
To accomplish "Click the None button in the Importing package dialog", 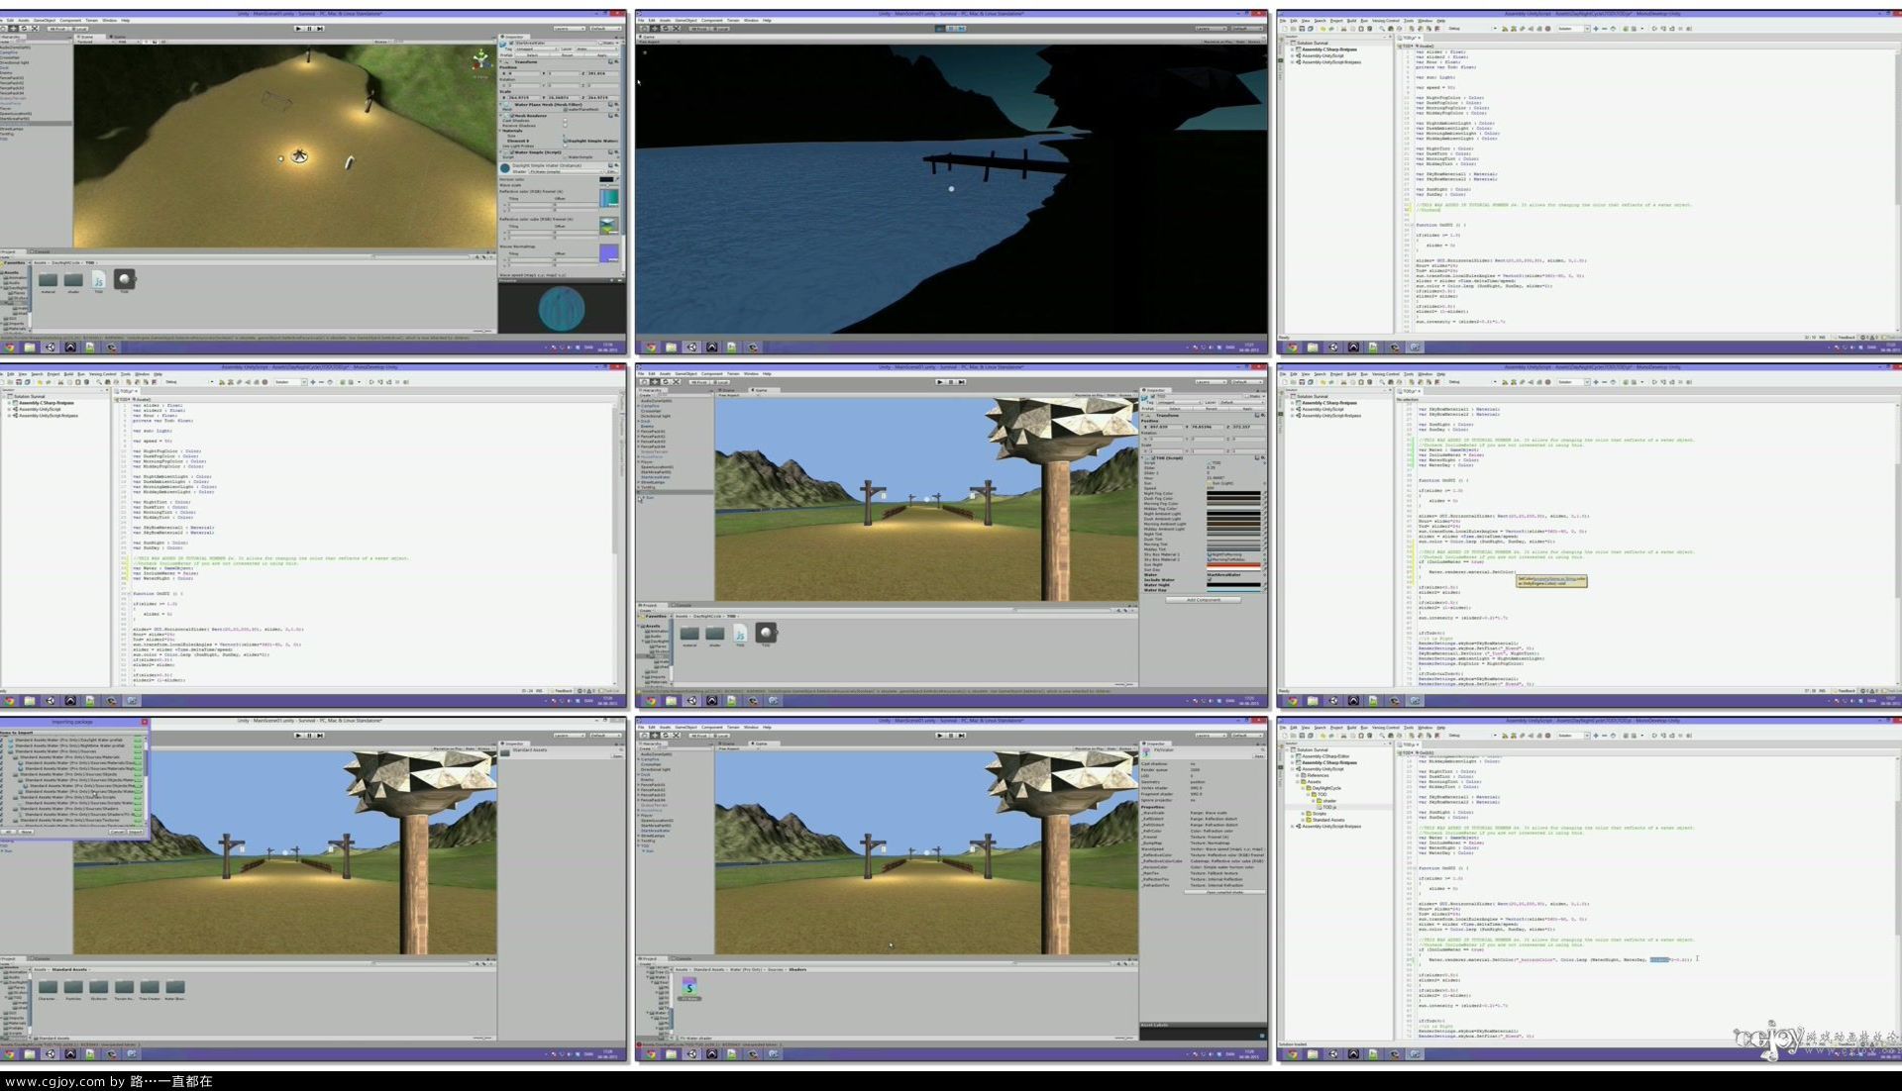I will tap(27, 832).
